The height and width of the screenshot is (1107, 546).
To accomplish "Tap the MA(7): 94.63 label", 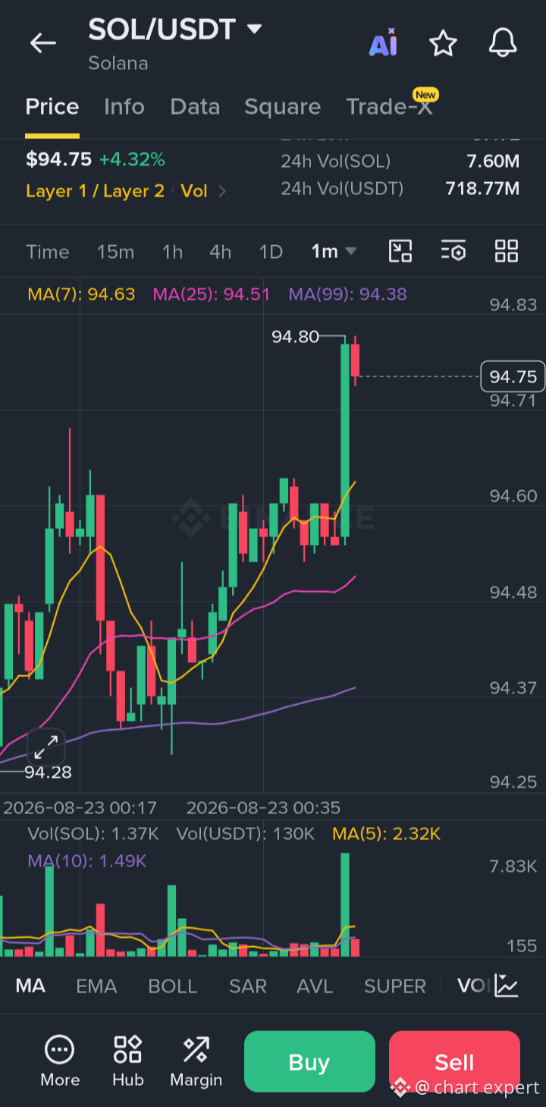I will (81, 294).
